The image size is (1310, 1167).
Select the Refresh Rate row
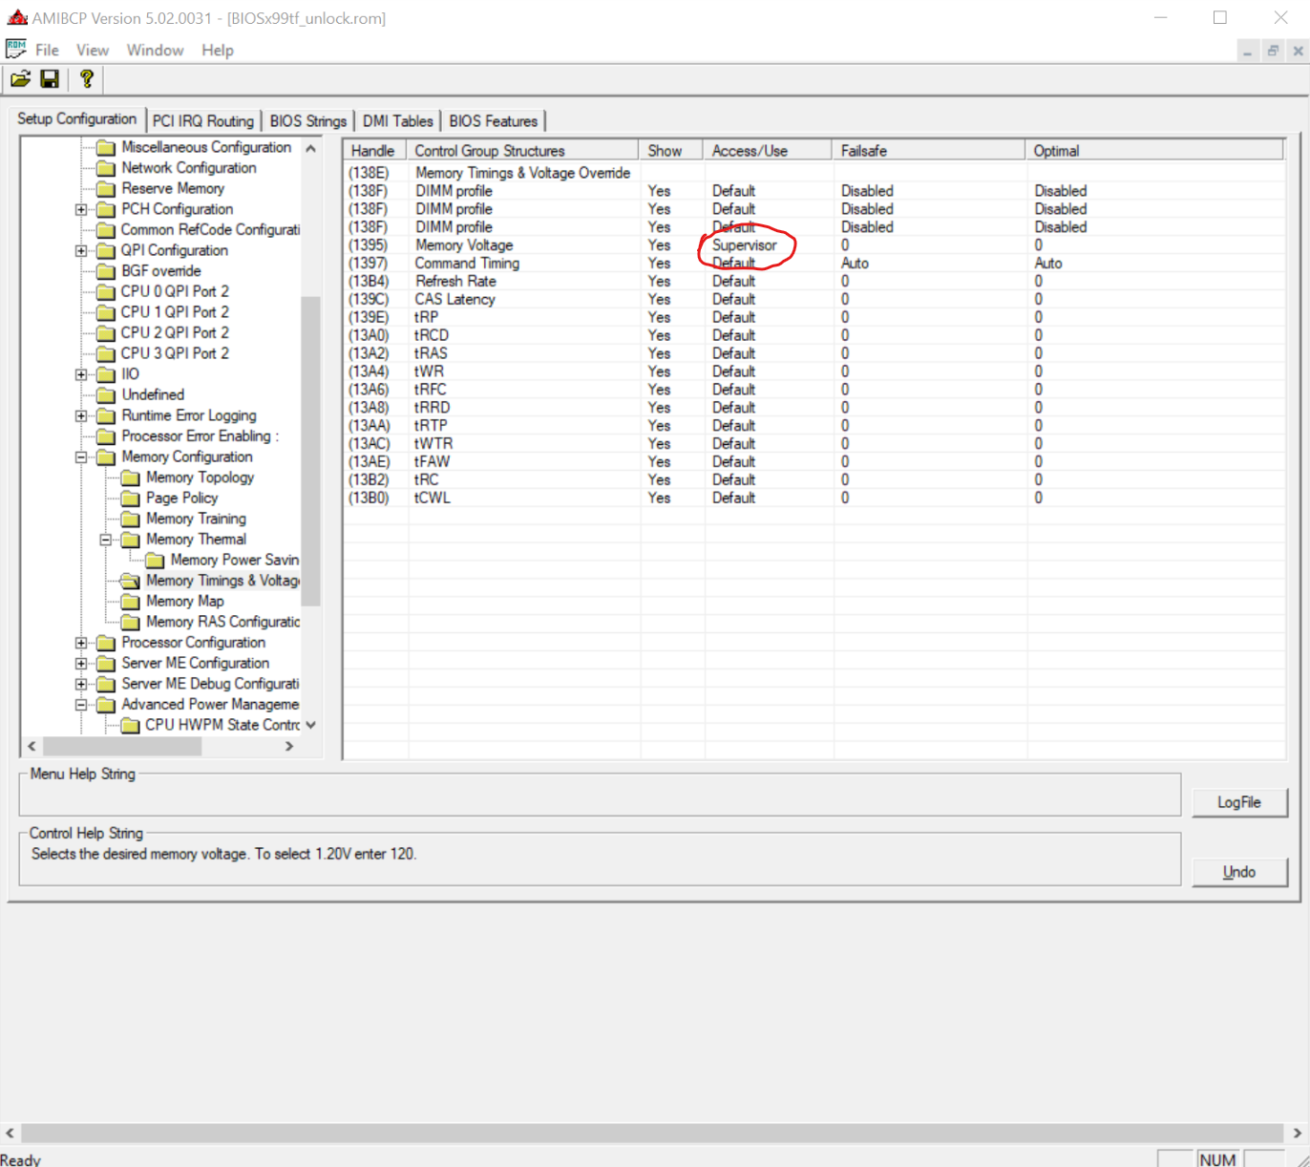(x=813, y=282)
